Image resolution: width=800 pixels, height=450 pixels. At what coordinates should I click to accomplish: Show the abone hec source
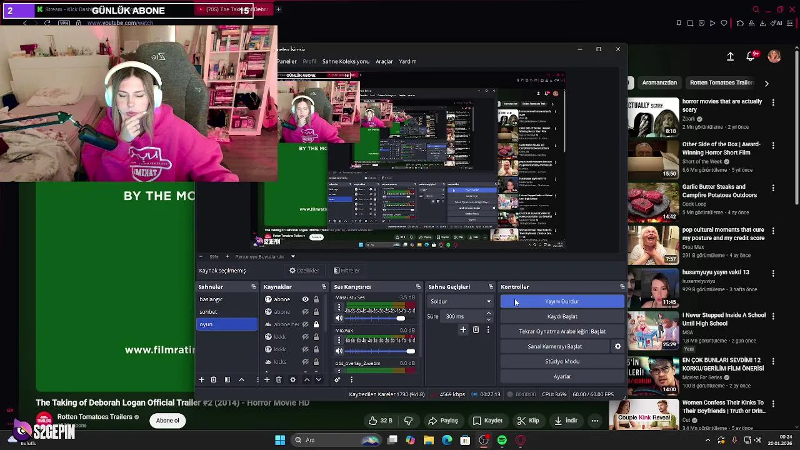(x=305, y=324)
